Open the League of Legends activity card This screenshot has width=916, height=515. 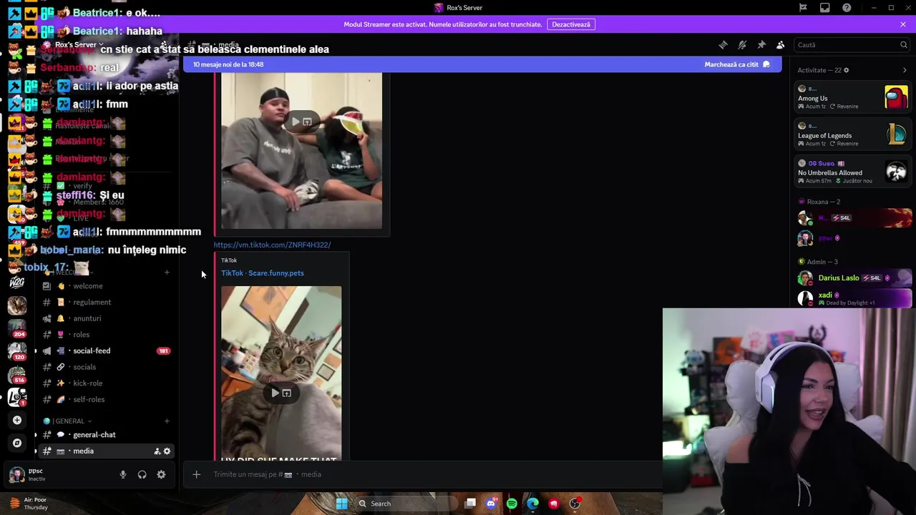[x=853, y=134]
